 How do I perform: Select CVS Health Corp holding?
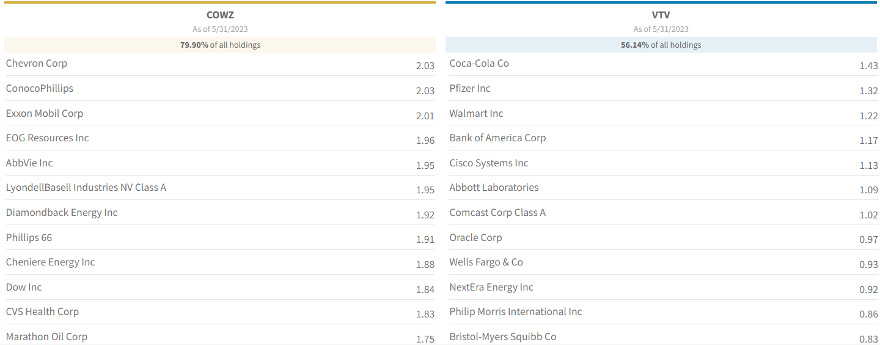click(x=43, y=312)
